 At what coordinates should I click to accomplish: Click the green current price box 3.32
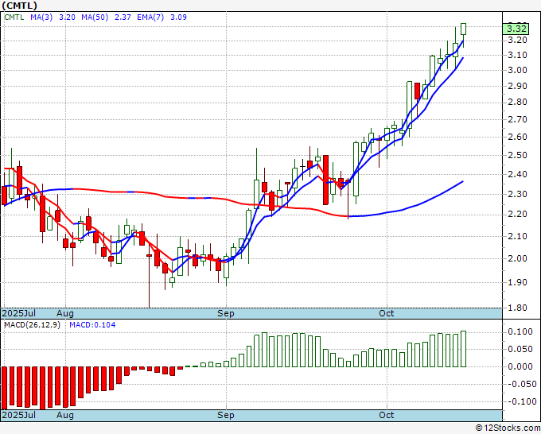click(x=516, y=29)
